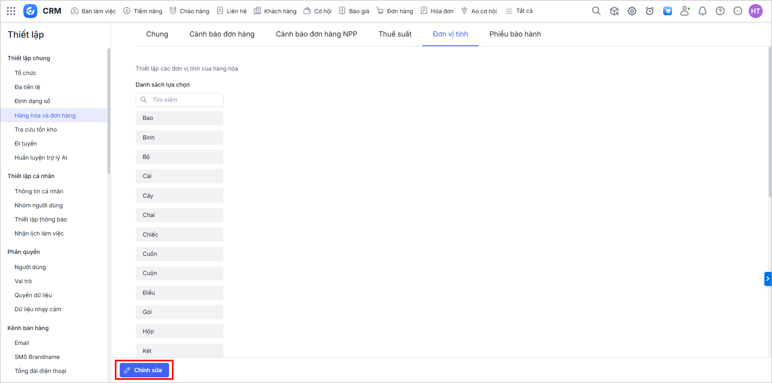Open the Phiếu bảo hành tab
This screenshot has height=383, width=772.
click(x=515, y=34)
